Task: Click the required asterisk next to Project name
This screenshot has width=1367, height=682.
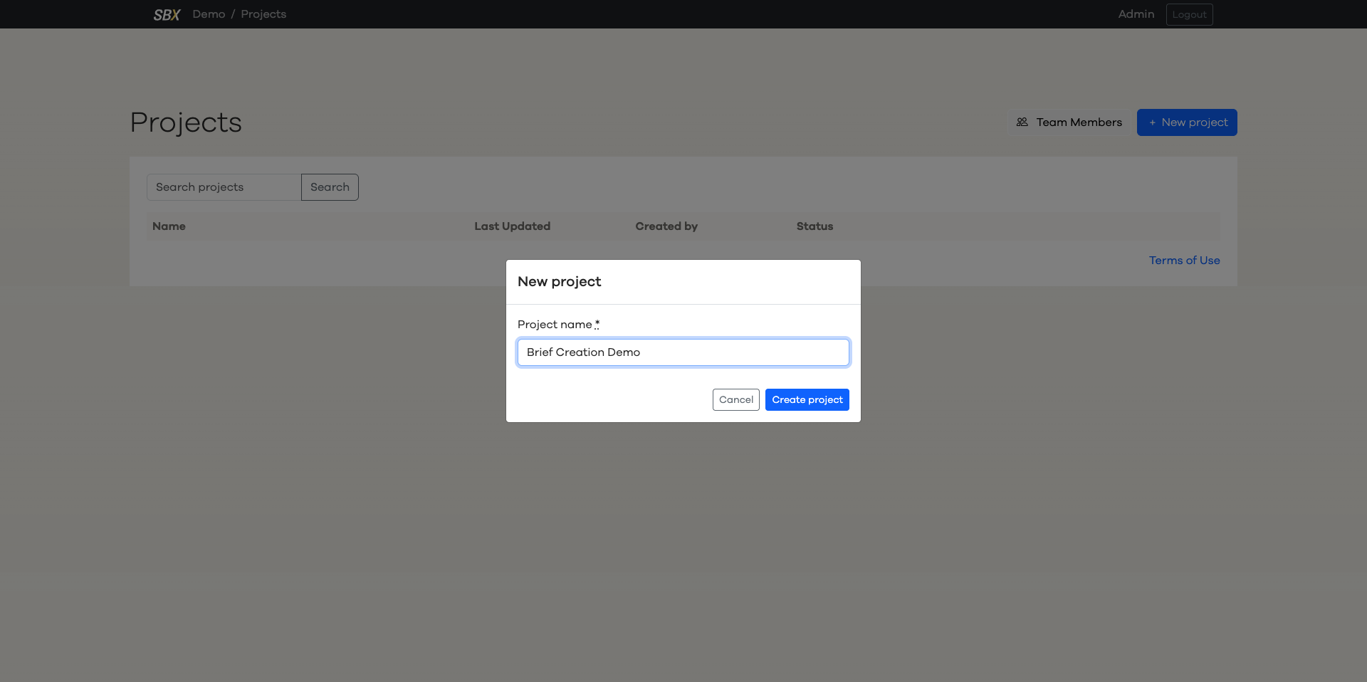Action: pos(597,324)
